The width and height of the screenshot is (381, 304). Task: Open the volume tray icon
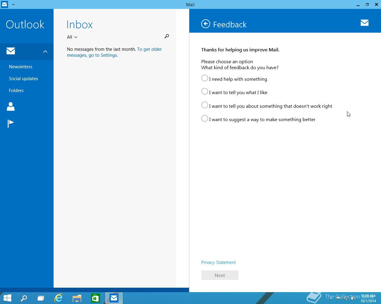click(x=353, y=298)
